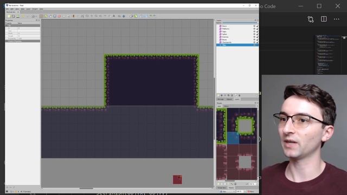Select the Stamp Brush tool
This screenshot has height=195, width=347.
coord(41,16)
